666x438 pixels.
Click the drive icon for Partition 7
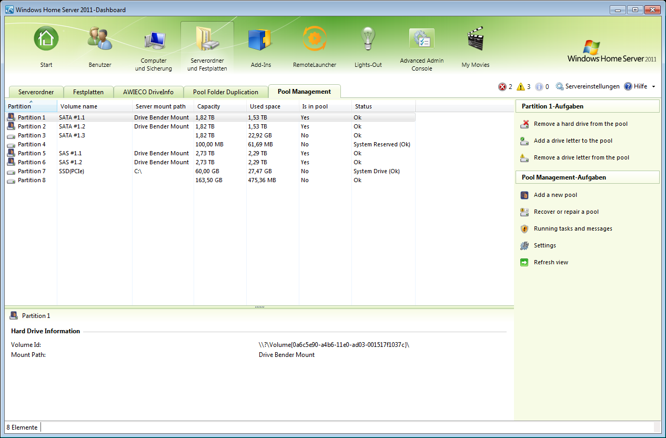[x=11, y=171]
